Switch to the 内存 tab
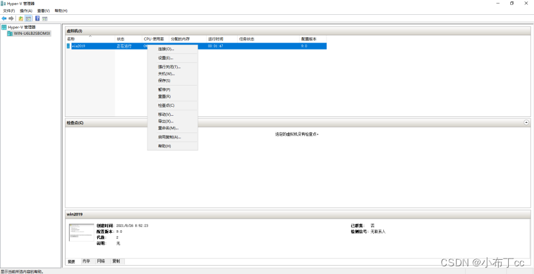Screen dimensions: 534x274 click(x=86, y=261)
